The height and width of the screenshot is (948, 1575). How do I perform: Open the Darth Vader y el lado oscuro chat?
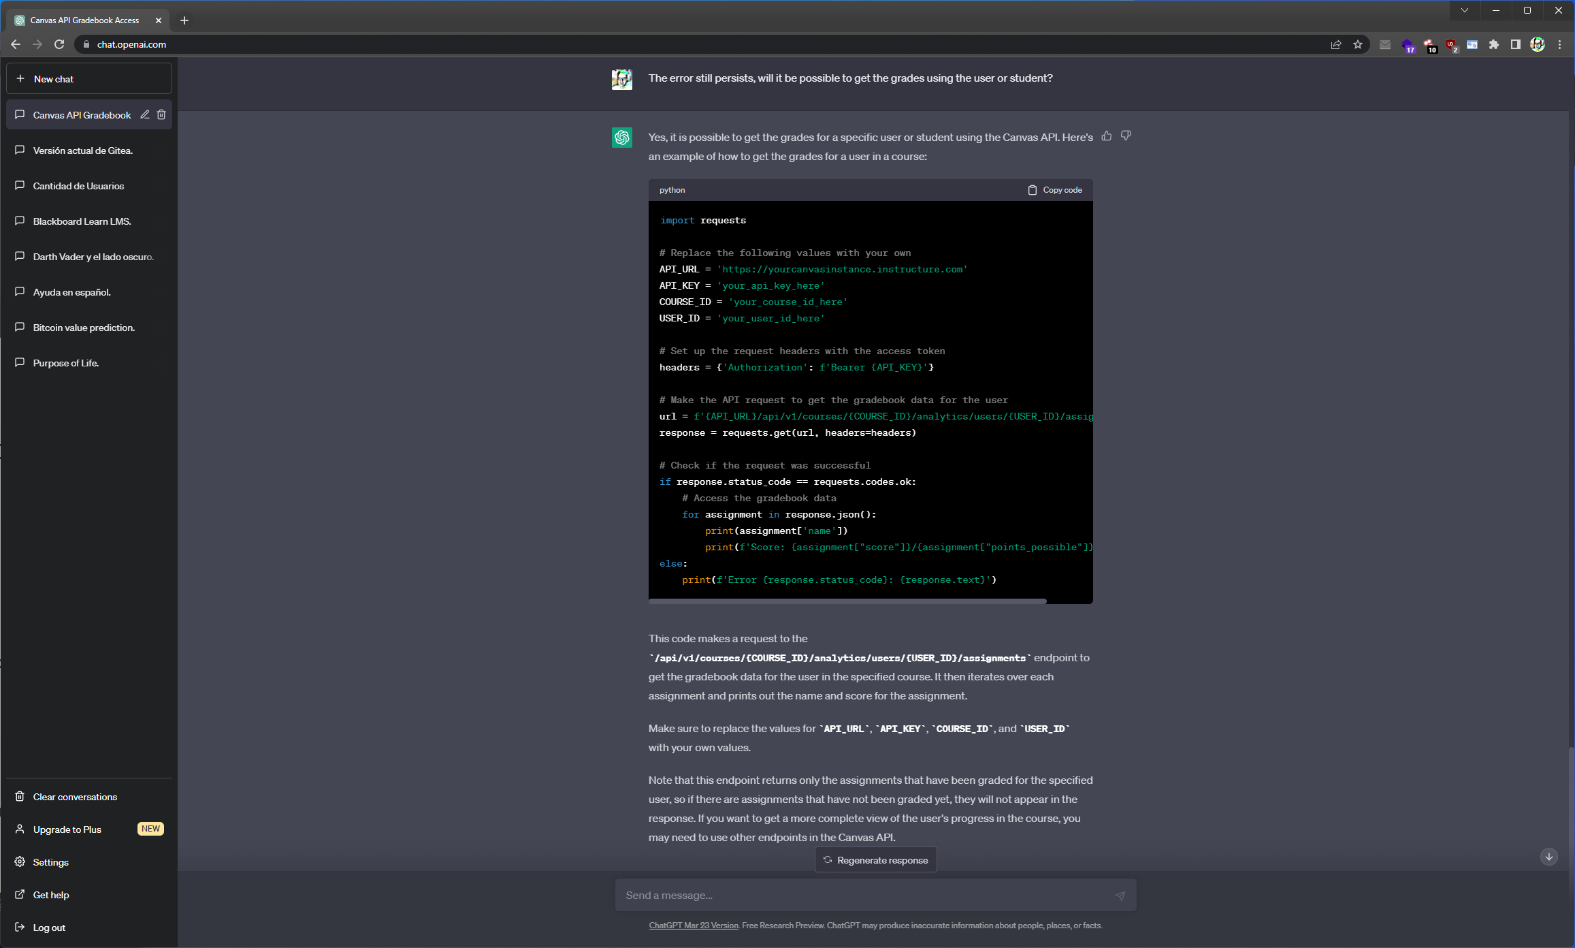click(93, 257)
